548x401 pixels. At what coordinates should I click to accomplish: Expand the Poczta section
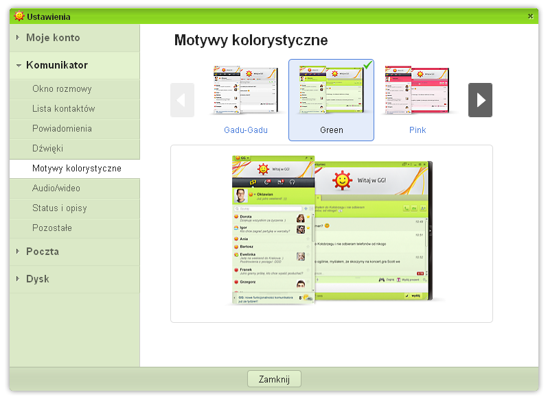pyautogui.click(x=75, y=252)
